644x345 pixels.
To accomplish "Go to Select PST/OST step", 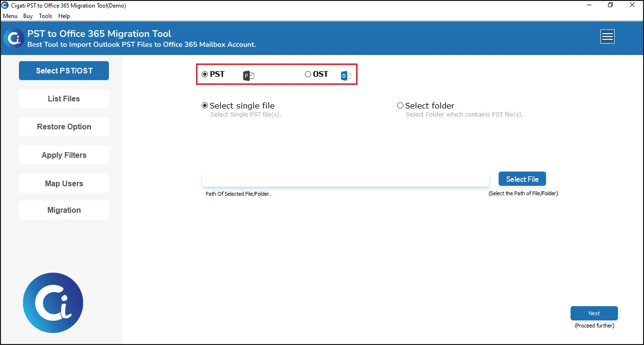I will [64, 71].
